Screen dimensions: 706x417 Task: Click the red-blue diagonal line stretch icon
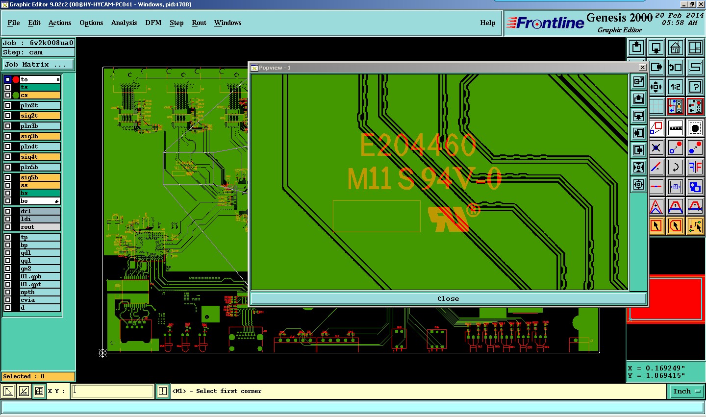coord(656,167)
